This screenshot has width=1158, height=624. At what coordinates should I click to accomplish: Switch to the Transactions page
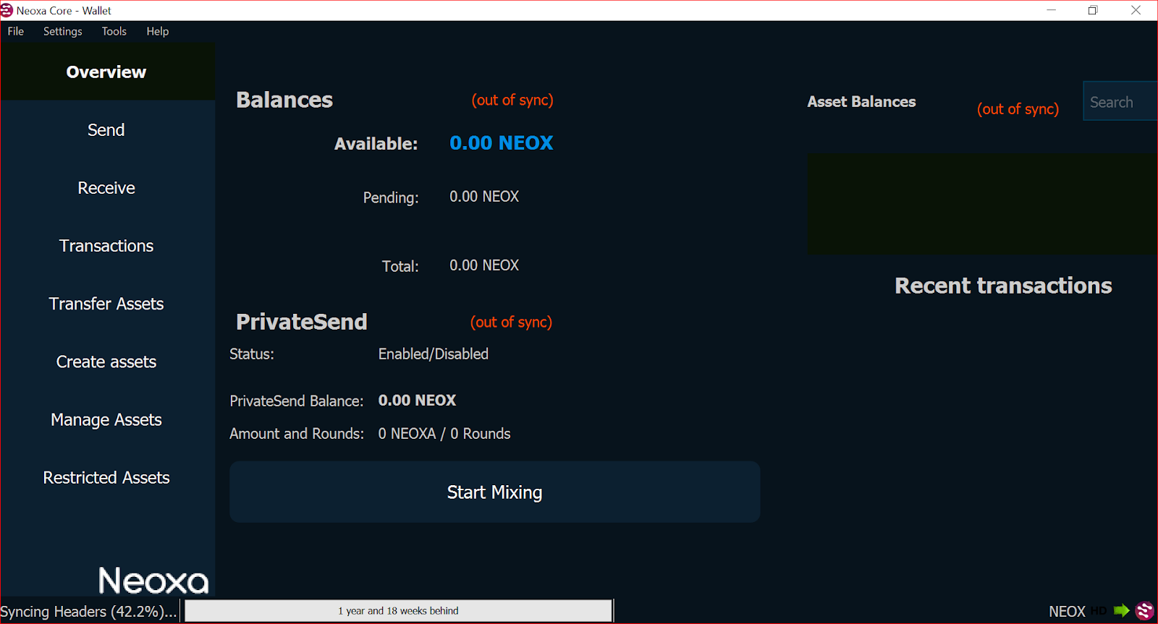click(x=106, y=246)
